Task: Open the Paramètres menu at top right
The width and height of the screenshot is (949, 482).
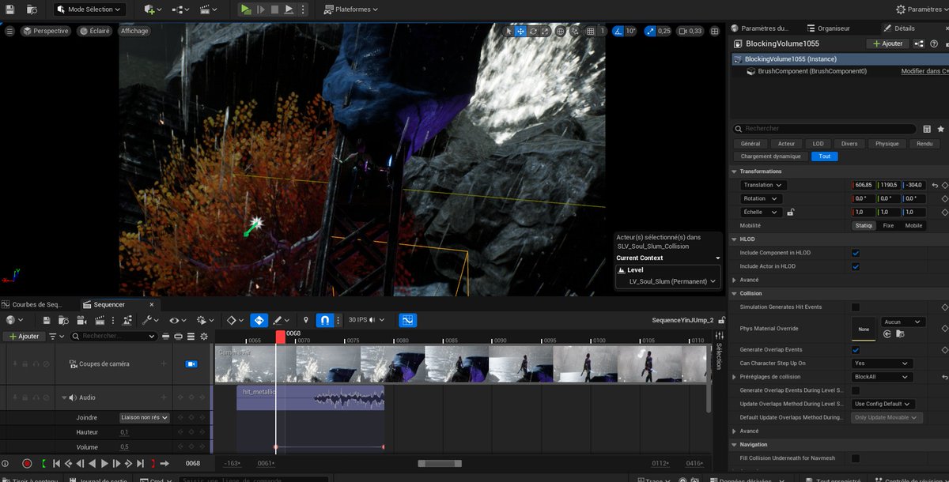Action: coord(921,9)
